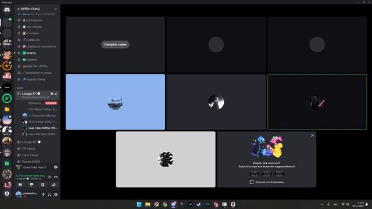Select the middle tile with black-white avatar
This screenshot has width=372, height=209.
216,102
